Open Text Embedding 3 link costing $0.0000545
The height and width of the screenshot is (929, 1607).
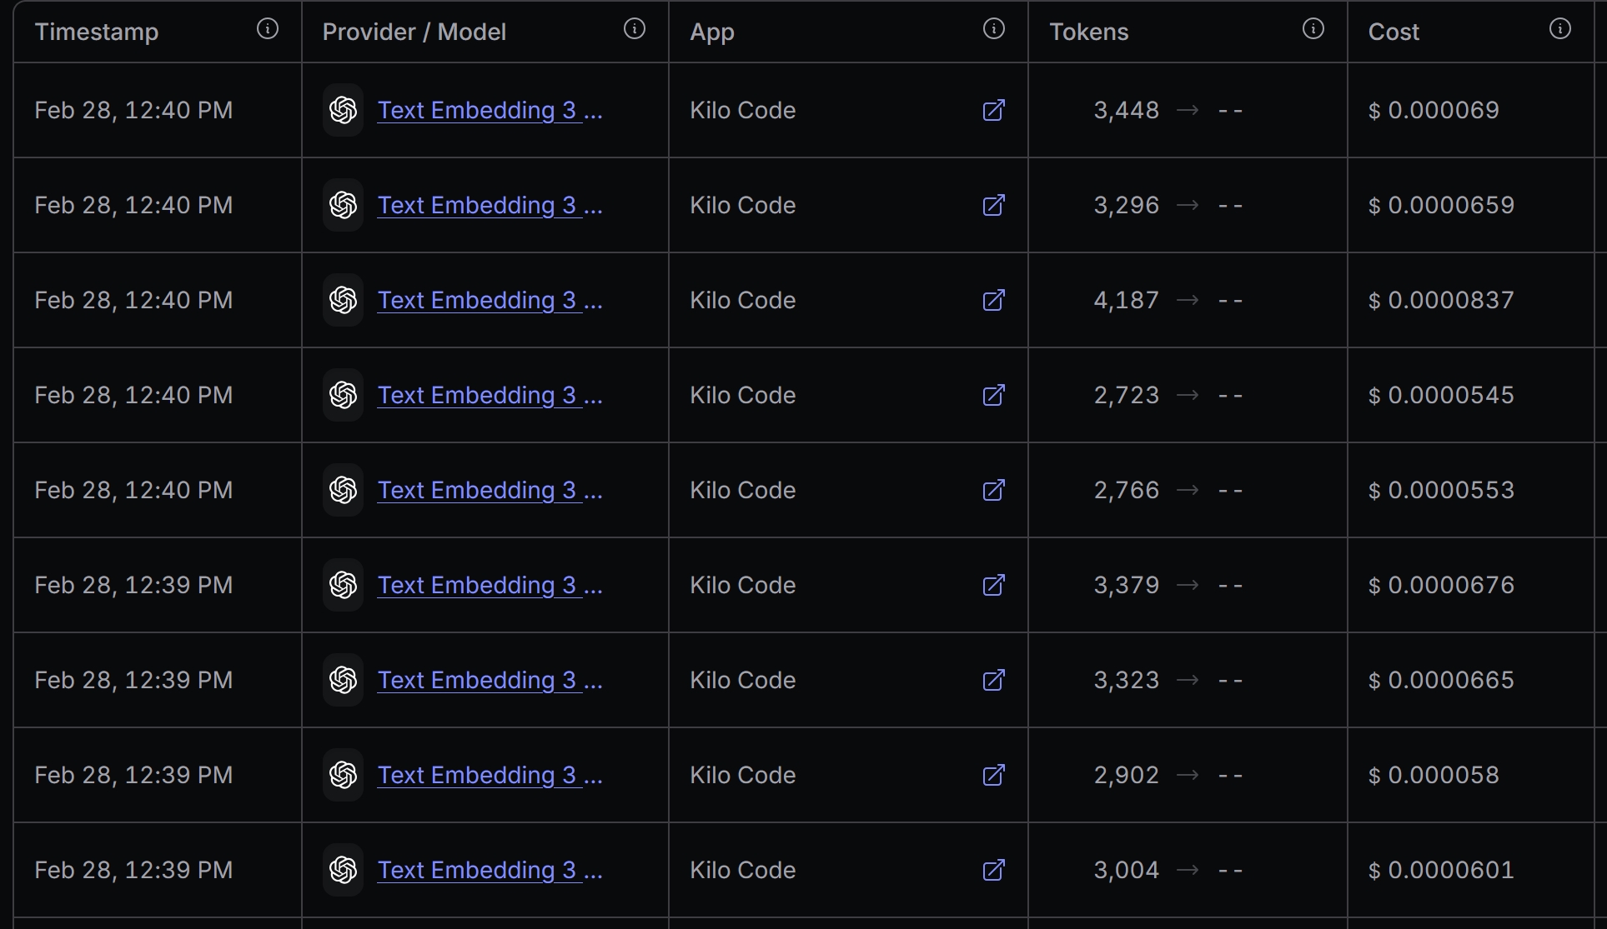[489, 395]
